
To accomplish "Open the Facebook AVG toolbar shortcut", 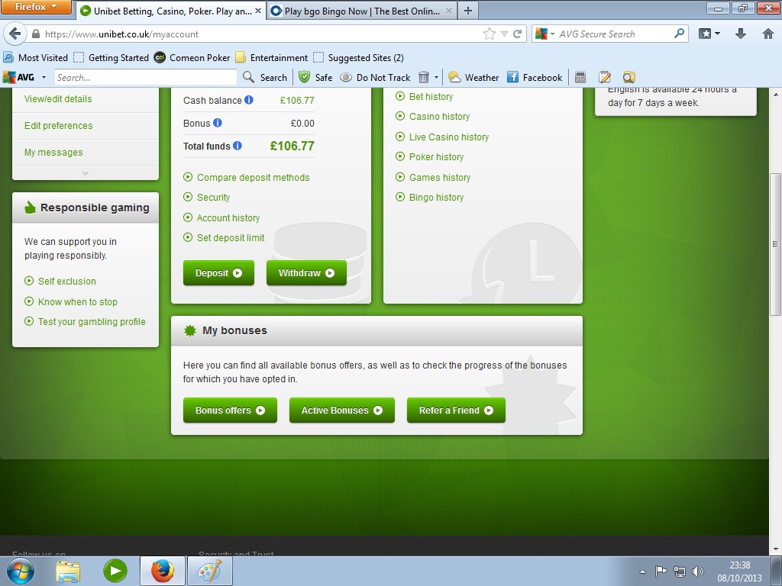I will coord(535,77).
